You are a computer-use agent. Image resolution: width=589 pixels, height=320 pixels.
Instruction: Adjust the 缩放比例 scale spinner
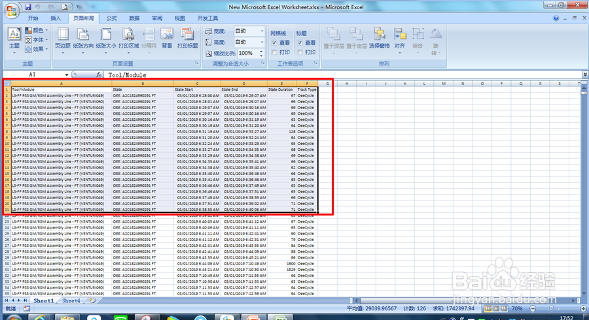point(261,53)
